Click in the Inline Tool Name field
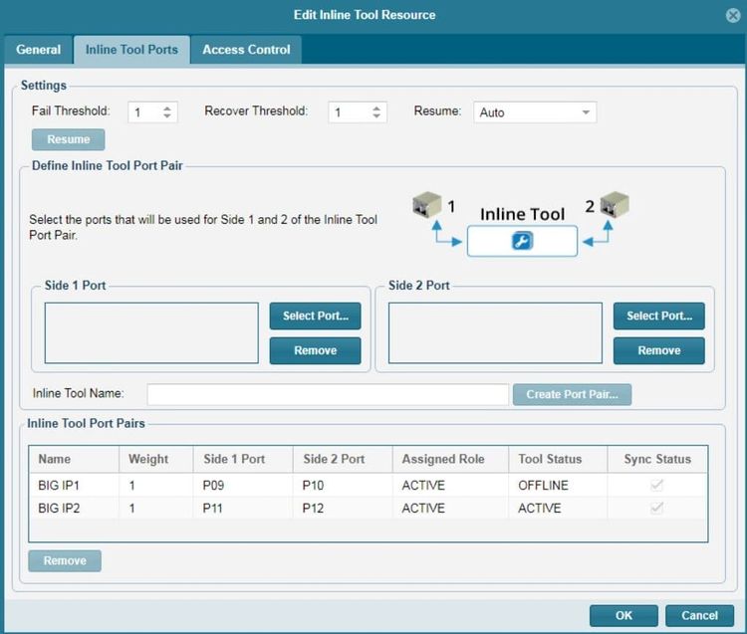This screenshot has width=747, height=634. [328, 394]
